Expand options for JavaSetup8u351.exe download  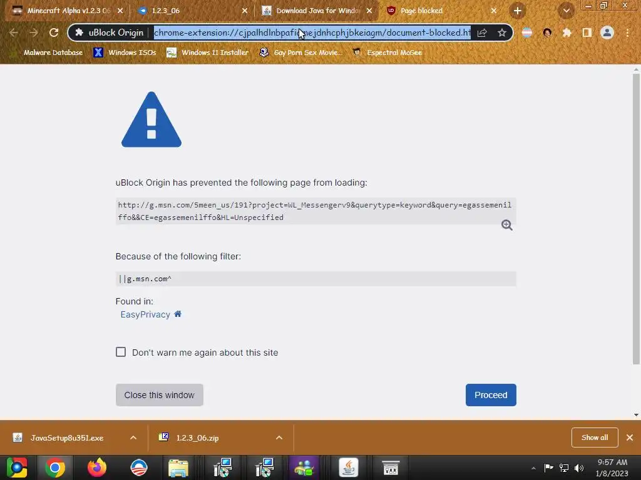[133, 438]
